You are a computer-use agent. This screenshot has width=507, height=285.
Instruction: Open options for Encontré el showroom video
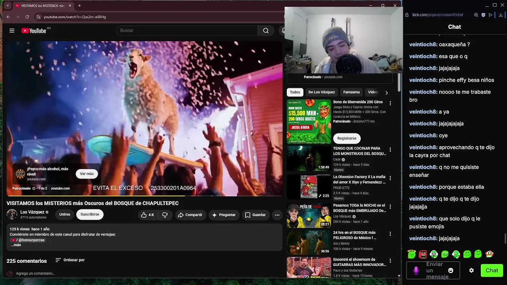point(390,261)
